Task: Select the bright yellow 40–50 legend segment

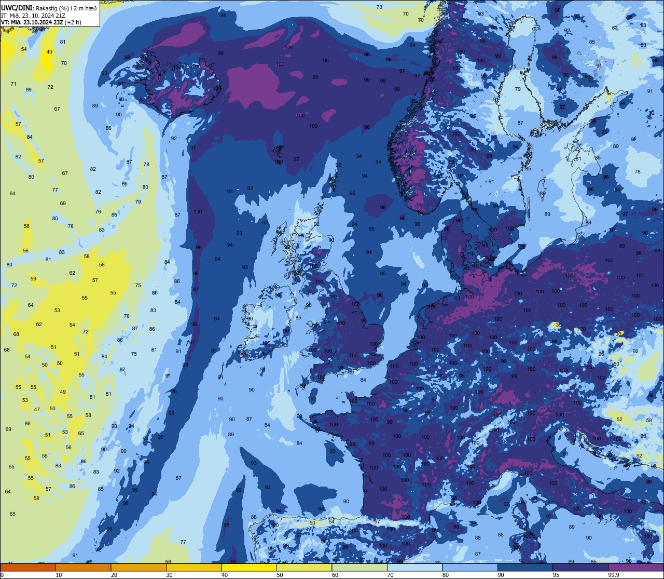Action: pos(249,567)
